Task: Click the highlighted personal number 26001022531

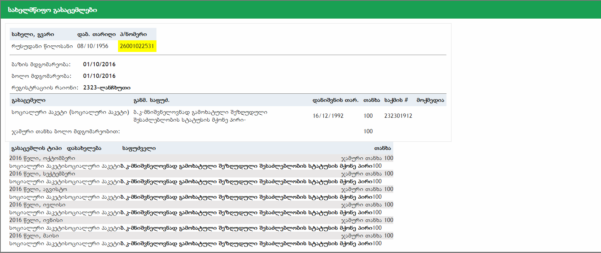Action: click(x=137, y=46)
